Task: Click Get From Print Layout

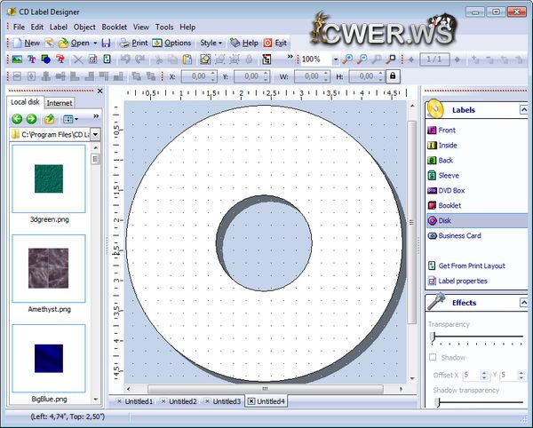Action: click(x=472, y=266)
